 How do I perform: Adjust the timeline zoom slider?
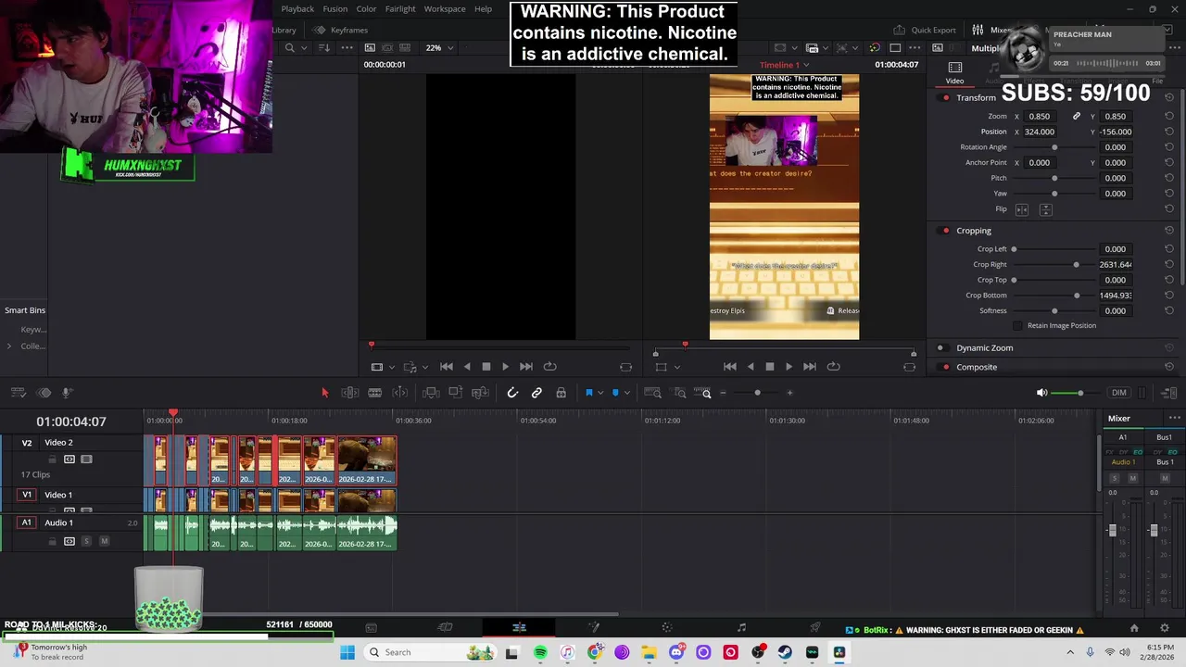click(x=757, y=393)
